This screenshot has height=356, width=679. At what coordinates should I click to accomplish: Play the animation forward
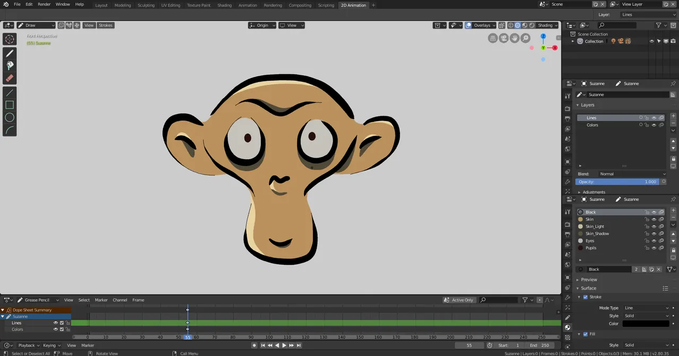coord(284,345)
